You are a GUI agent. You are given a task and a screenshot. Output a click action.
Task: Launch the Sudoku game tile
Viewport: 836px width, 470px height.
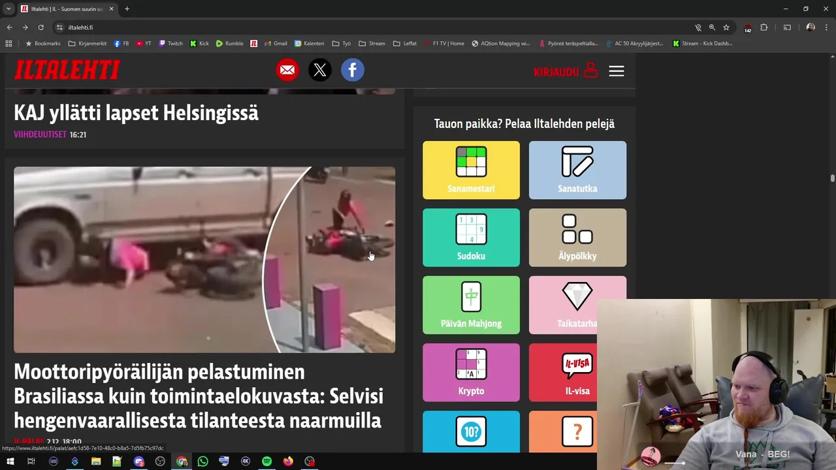point(471,238)
